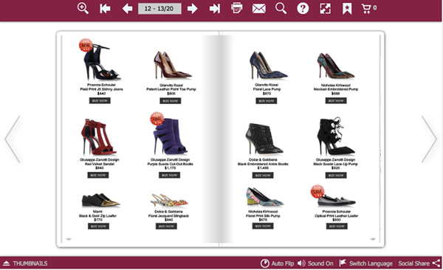Viewport: 443px width, 270px height.
Task: Buy the Red Velvet Sandal
Action: coord(97,175)
